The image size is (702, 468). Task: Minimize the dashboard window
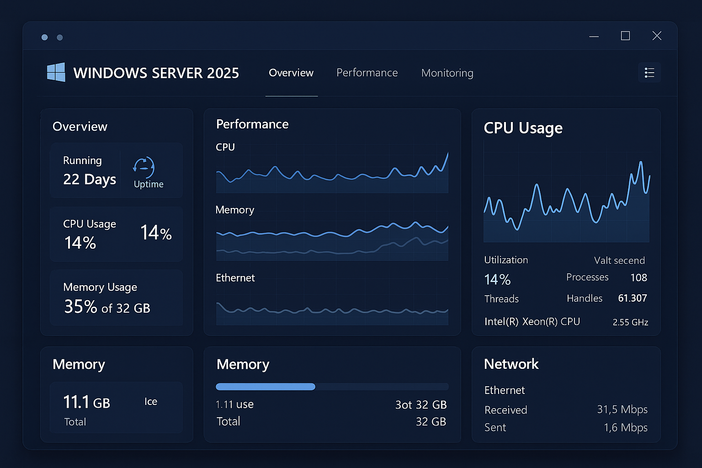(x=594, y=36)
